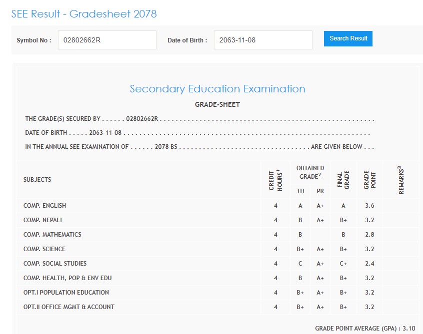Screen dimensions: 423x334
Task: Click the Date of Birth label beside the input
Action: click(x=187, y=40)
